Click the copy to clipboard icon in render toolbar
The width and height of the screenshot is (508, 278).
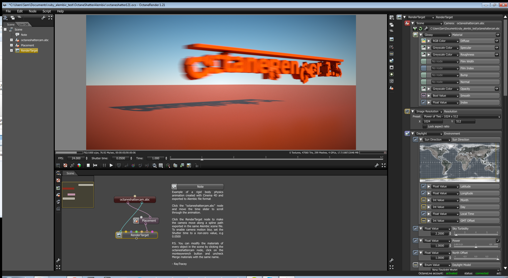point(175,165)
